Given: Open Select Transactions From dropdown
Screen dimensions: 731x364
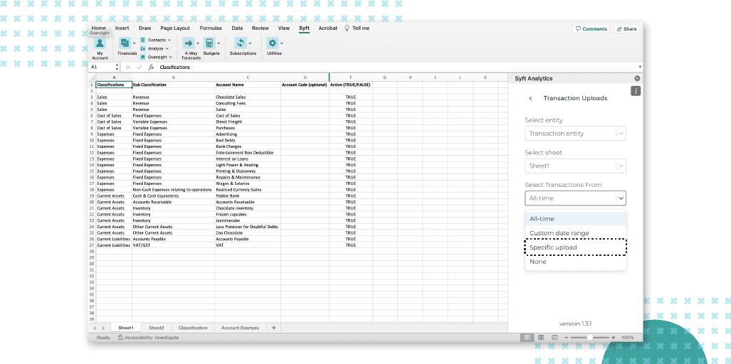Looking at the screenshot, I should pyautogui.click(x=575, y=198).
